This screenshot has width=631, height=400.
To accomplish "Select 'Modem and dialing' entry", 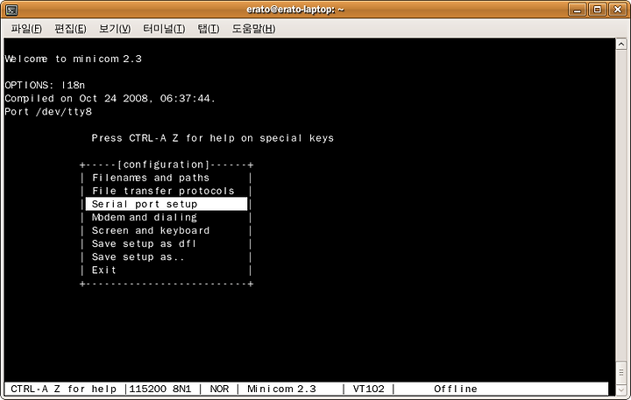I will pos(145,217).
